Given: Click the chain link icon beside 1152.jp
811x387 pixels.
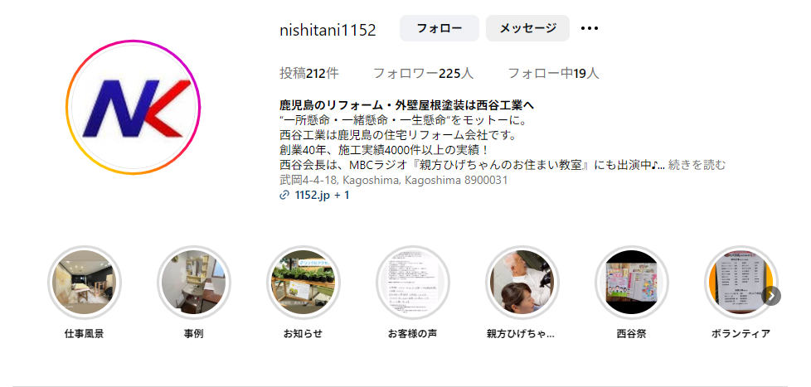Looking at the screenshot, I should tap(284, 196).
